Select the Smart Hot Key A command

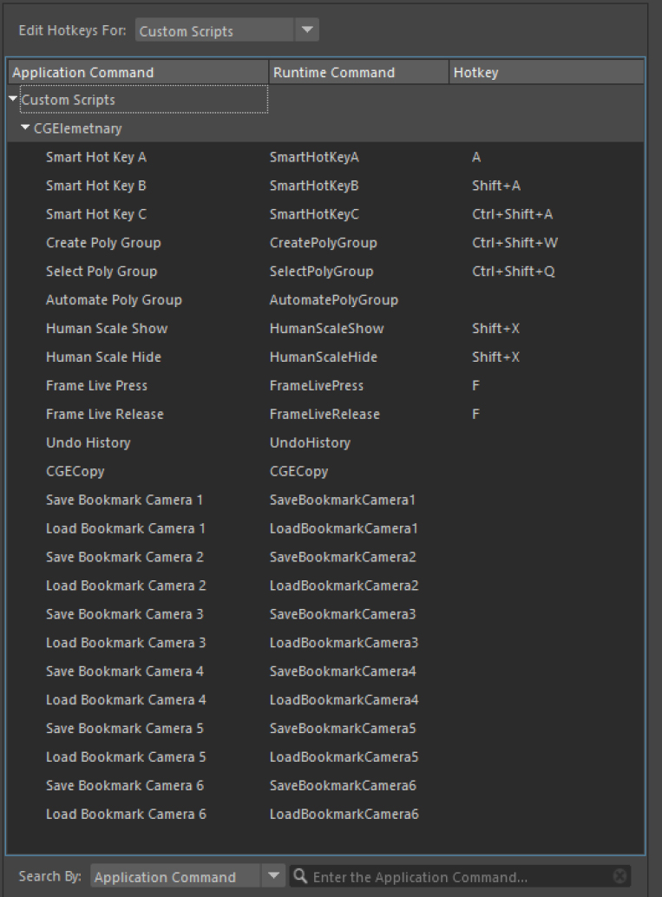[x=96, y=157]
